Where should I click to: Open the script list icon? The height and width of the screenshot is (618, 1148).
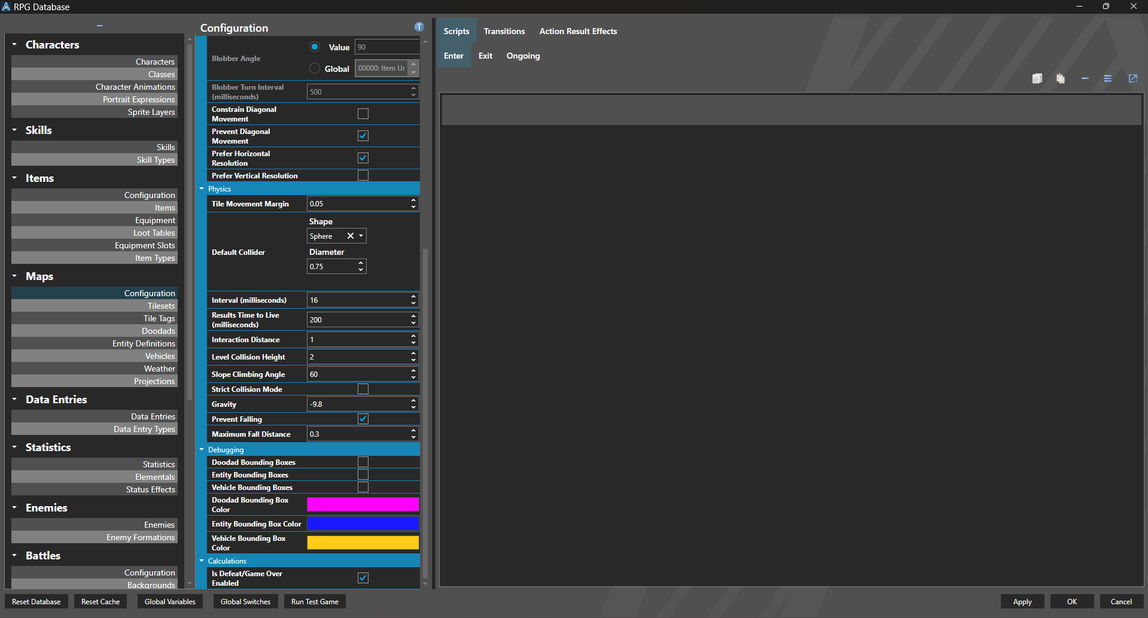[x=1108, y=78]
